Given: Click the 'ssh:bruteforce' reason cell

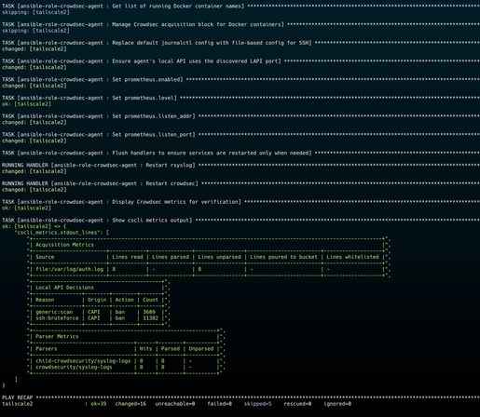Looking at the screenshot, I should click(x=57, y=318).
